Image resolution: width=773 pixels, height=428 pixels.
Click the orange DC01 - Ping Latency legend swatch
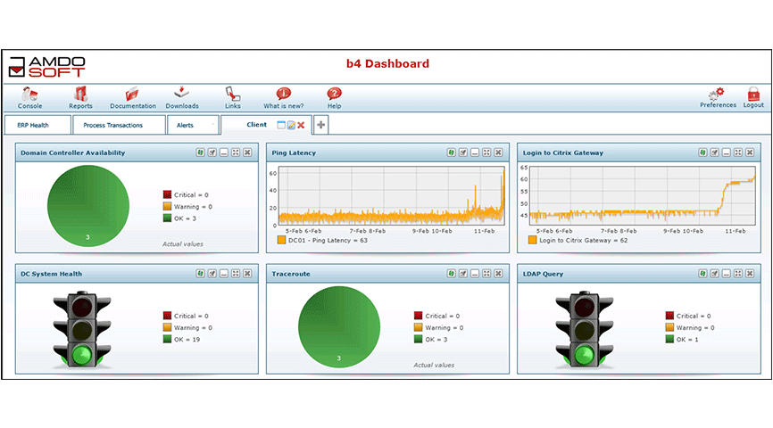(281, 241)
